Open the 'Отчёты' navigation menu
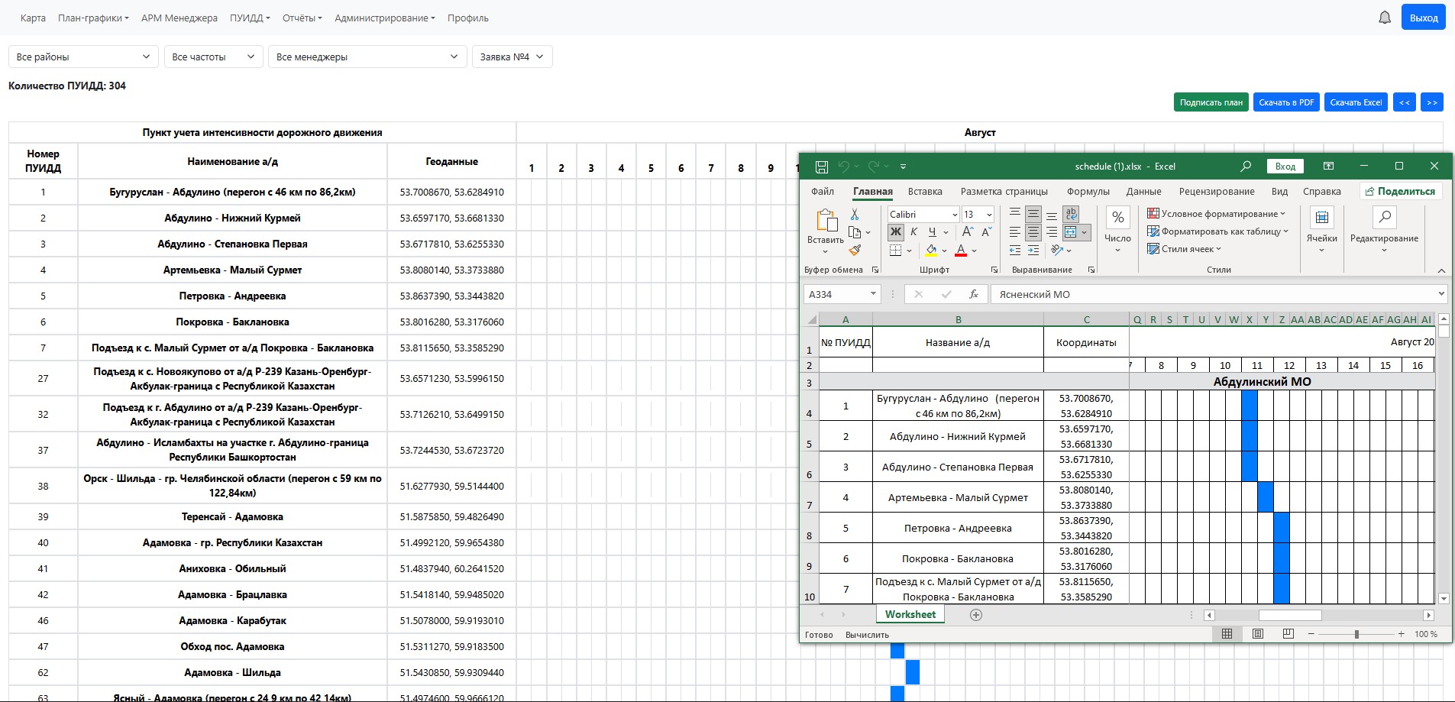 pos(302,18)
